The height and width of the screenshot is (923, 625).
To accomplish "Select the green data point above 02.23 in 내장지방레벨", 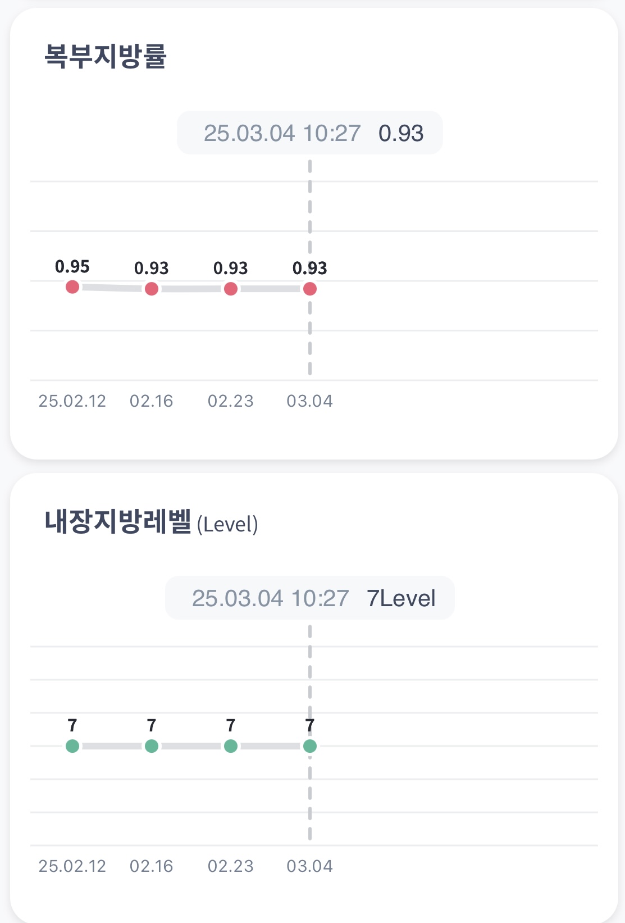I will point(231,746).
